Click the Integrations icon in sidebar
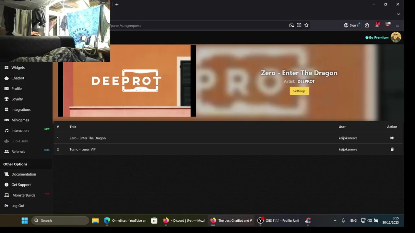 6,110
